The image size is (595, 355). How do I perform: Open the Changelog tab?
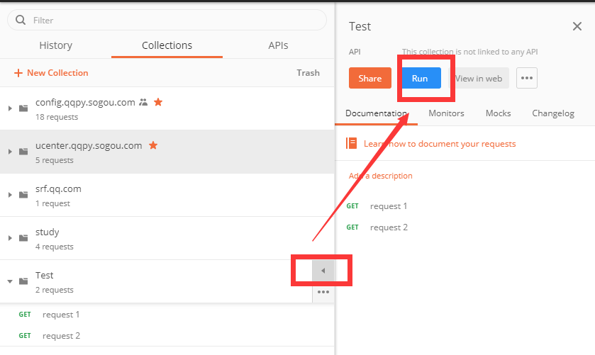(553, 113)
